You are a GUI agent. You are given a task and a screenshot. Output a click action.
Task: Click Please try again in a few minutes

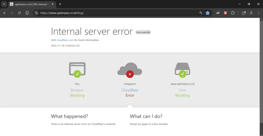click(149, 124)
